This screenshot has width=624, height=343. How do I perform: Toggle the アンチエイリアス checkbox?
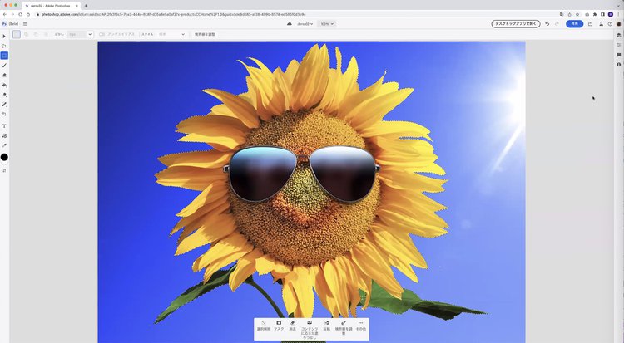click(x=102, y=34)
